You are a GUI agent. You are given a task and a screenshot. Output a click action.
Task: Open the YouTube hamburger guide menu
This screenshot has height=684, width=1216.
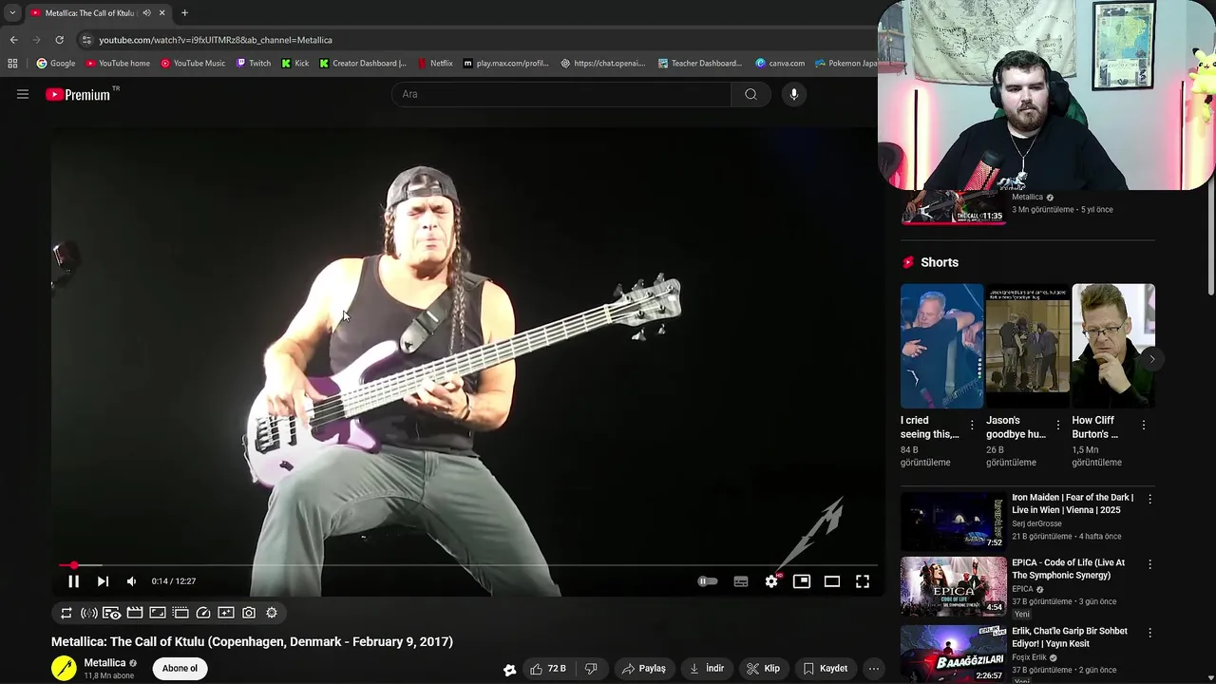tap(23, 94)
